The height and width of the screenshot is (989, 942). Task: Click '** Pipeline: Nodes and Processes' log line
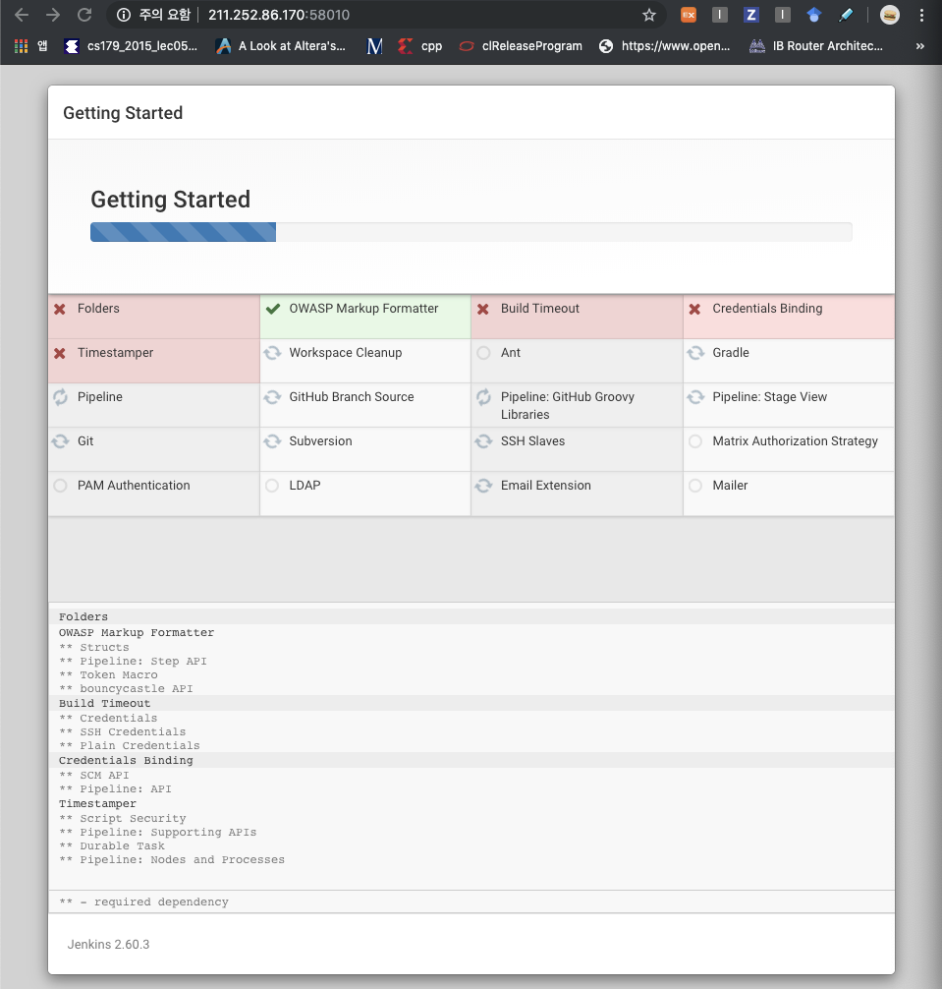[171, 859]
